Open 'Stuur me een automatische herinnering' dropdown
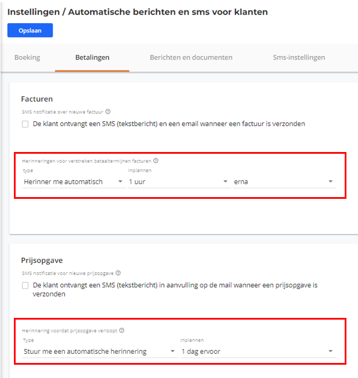 pyautogui.click(x=100, y=351)
